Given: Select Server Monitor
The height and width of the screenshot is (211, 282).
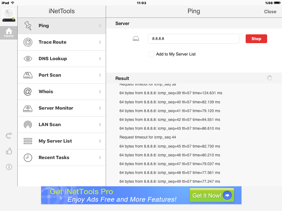Looking at the screenshot, I should point(62,108).
